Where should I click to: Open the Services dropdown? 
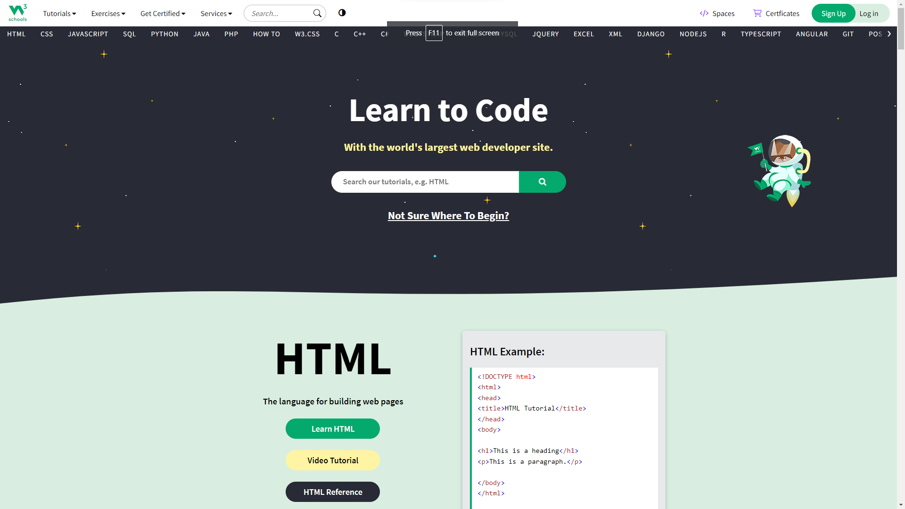(216, 13)
